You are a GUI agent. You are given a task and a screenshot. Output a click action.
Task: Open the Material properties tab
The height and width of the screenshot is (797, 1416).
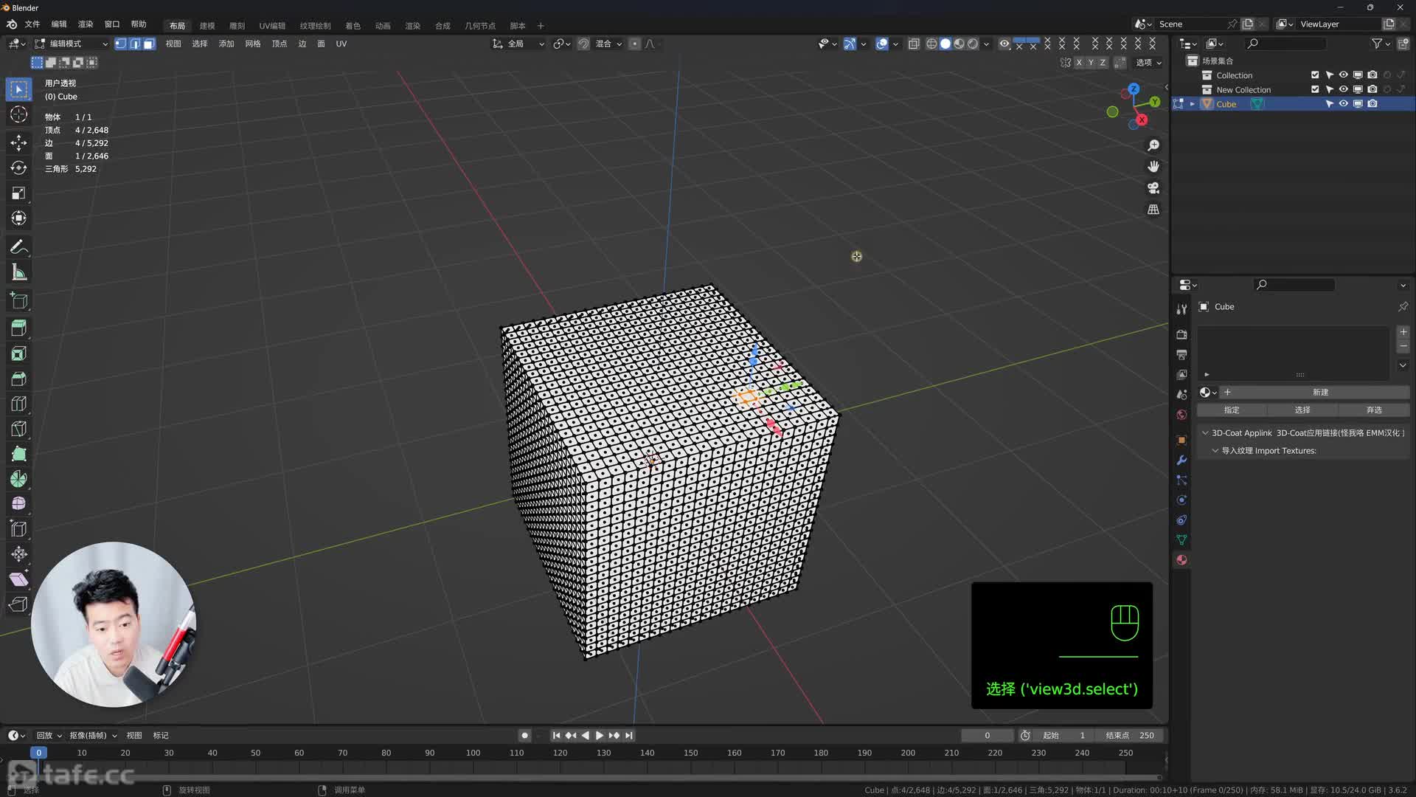pyautogui.click(x=1181, y=560)
